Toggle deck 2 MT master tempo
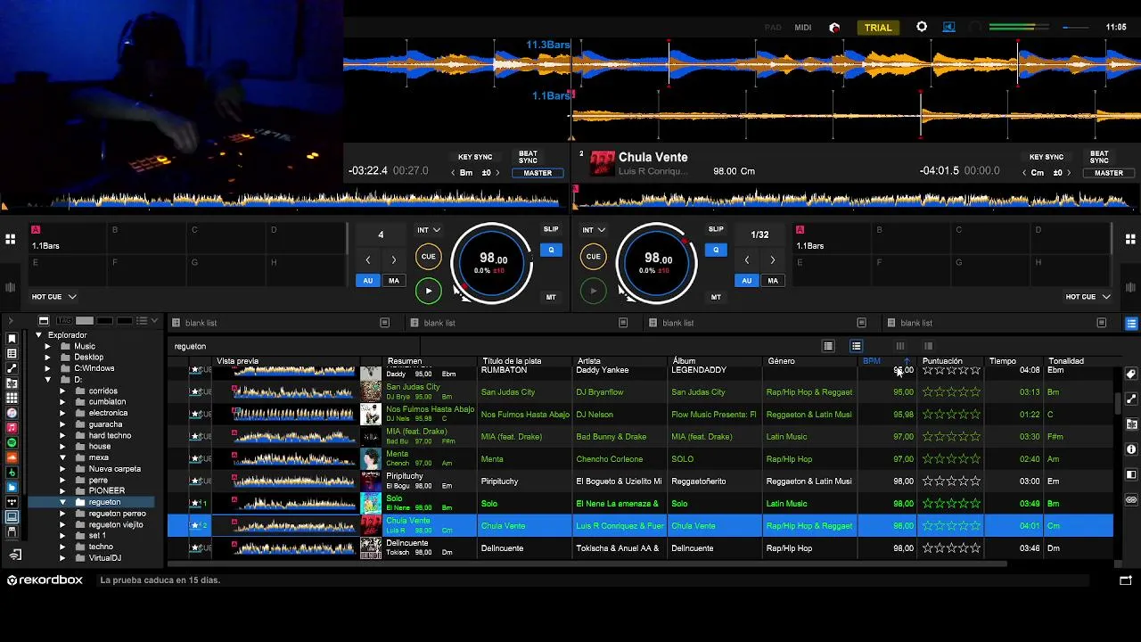1141x642 pixels. click(x=716, y=297)
